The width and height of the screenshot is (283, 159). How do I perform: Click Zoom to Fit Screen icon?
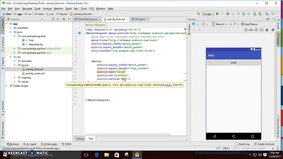pyautogui.click(x=261, y=30)
